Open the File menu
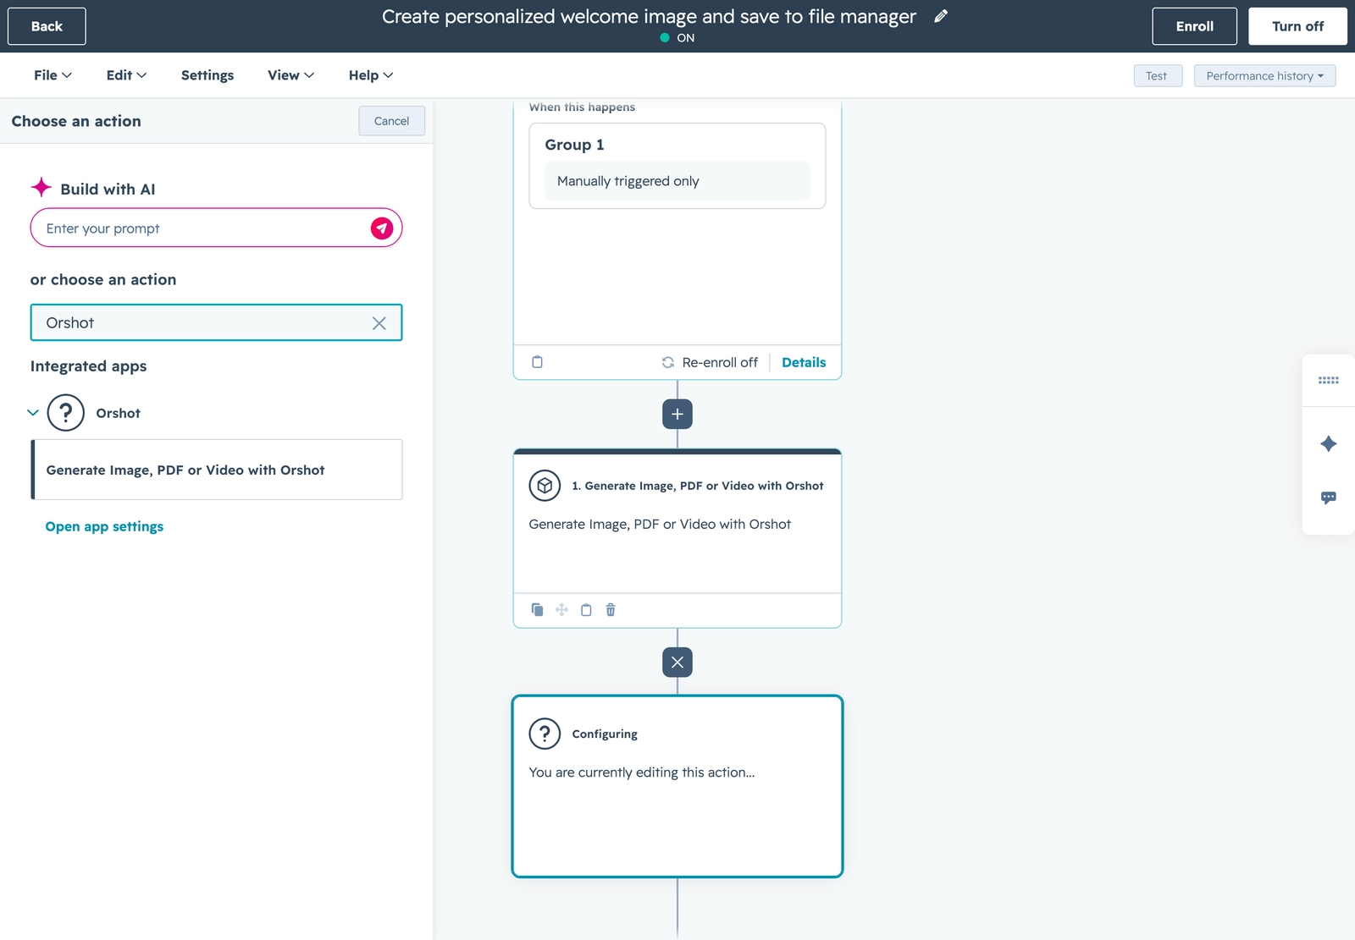This screenshot has width=1355, height=940. click(53, 75)
